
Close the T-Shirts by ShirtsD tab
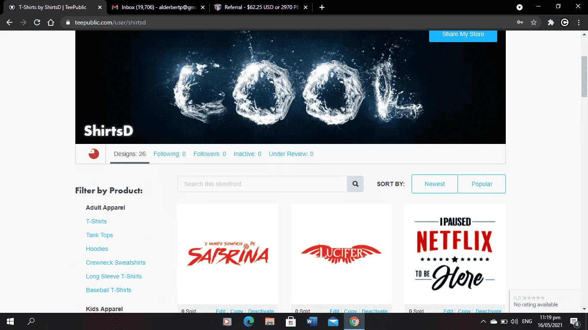tap(100, 7)
